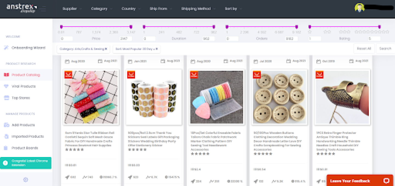395x186 pixels.
Task: Click the settings gear at sidebar bottom
Action: coord(26,180)
